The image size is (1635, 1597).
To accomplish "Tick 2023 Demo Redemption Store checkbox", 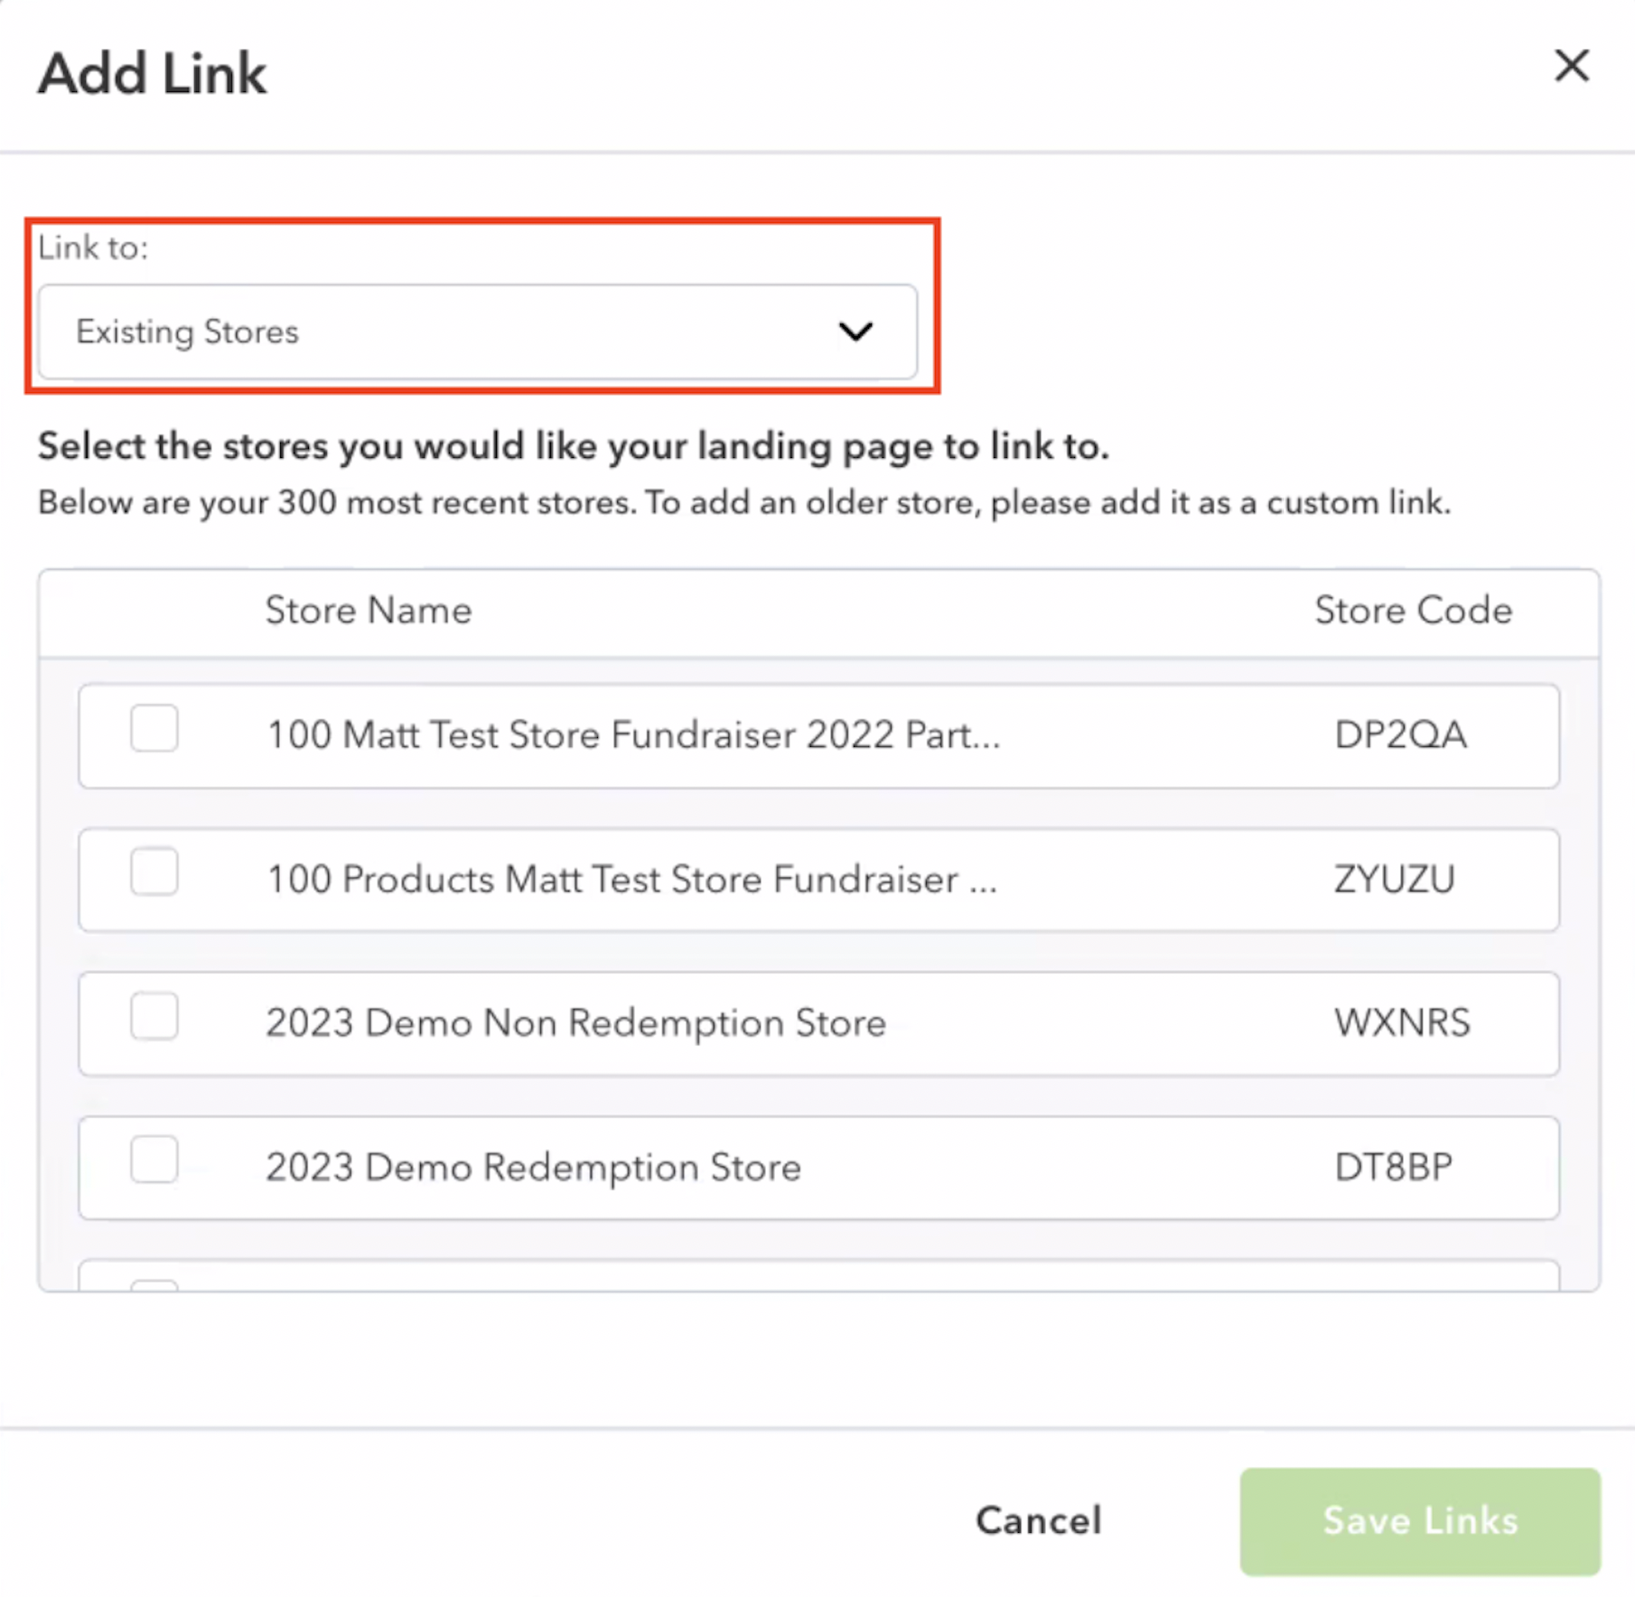I will click(x=154, y=1160).
